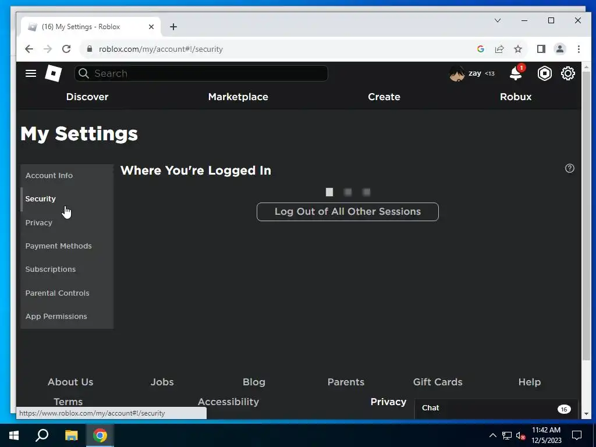The width and height of the screenshot is (596, 447).
Task: Click the scrollbar down arrow
Action: point(586,414)
